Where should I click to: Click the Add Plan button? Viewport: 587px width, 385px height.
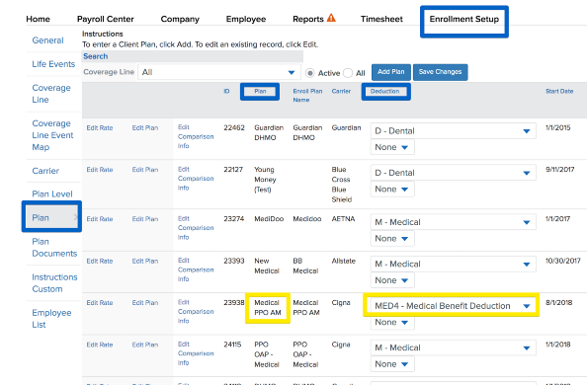[x=390, y=72]
